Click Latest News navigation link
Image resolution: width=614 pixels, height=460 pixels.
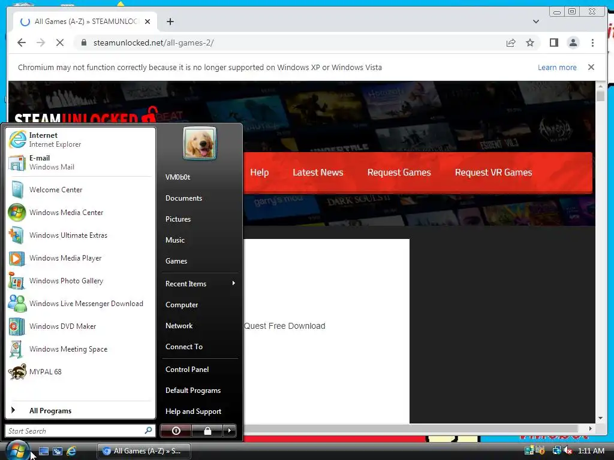(318, 172)
